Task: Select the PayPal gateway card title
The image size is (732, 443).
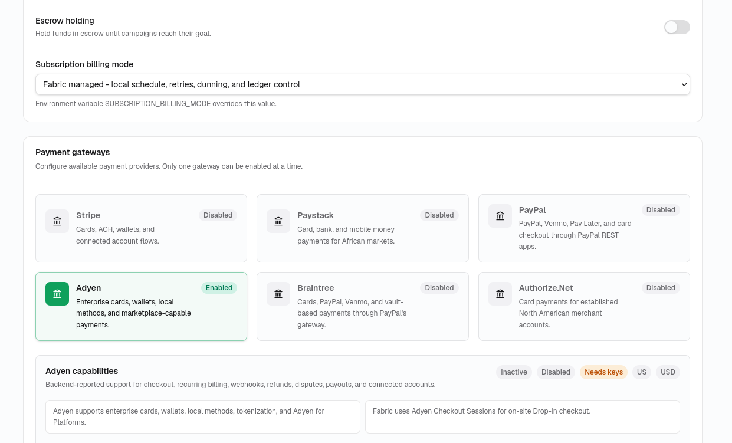Action: tap(532, 210)
